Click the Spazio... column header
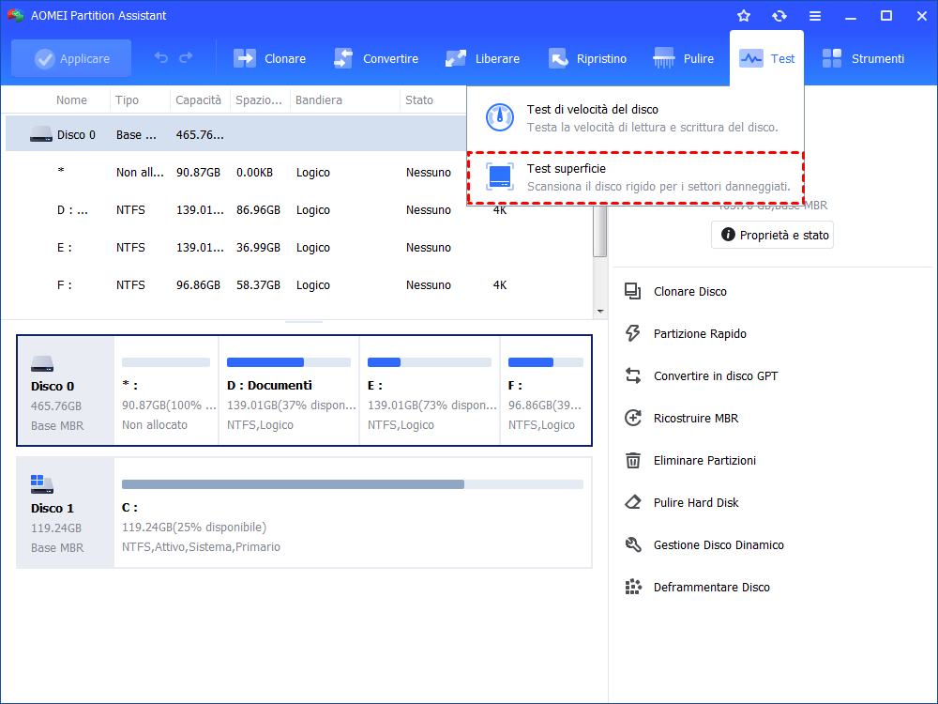This screenshot has width=938, height=704. click(x=259, y=100)
